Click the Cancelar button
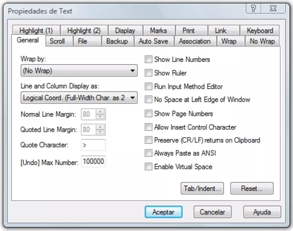Screen dimensions: 293x231 [213, 212]
